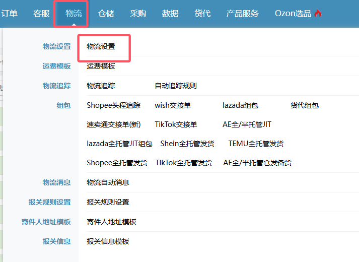Select the 寄件人地址模板 category in left column

click(x=46, y=222)
